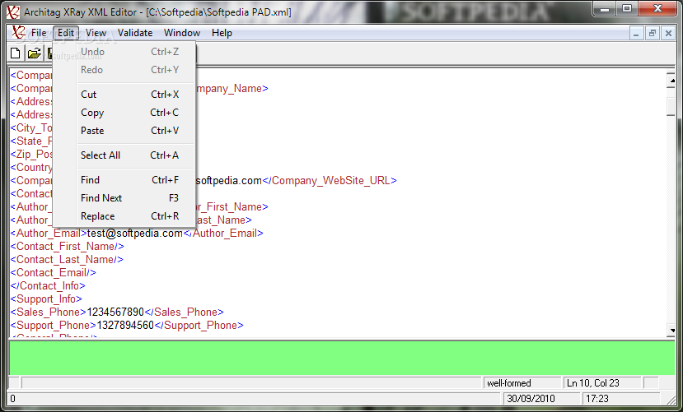
Task: Click the 'well-formed' status bar entry
Action: (522, 383)
